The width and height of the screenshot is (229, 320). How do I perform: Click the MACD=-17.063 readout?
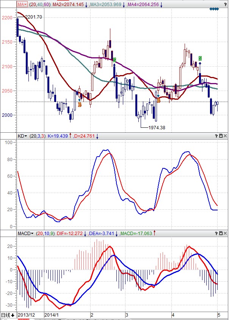tap(136, 233)
